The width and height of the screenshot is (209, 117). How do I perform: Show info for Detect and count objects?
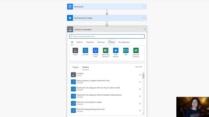tap(140, 103)
